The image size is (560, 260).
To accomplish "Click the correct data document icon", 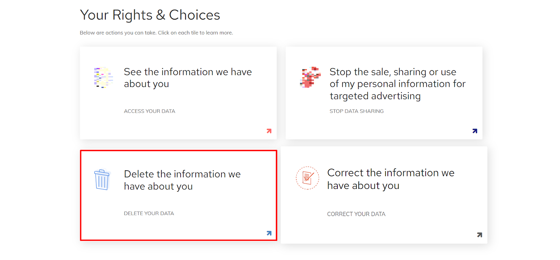I will coord(307,178).
